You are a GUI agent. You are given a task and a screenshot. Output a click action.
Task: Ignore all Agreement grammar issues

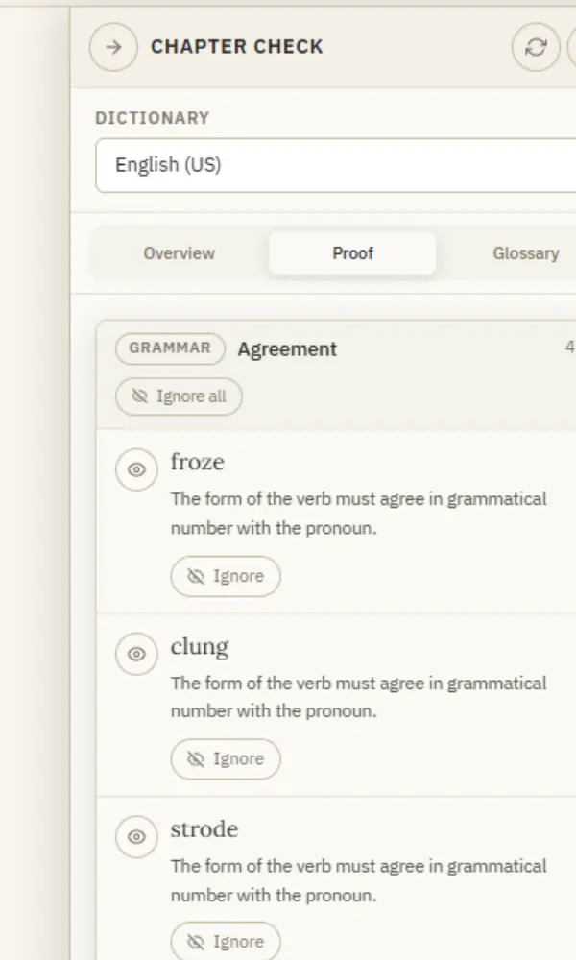click(179, 396)
